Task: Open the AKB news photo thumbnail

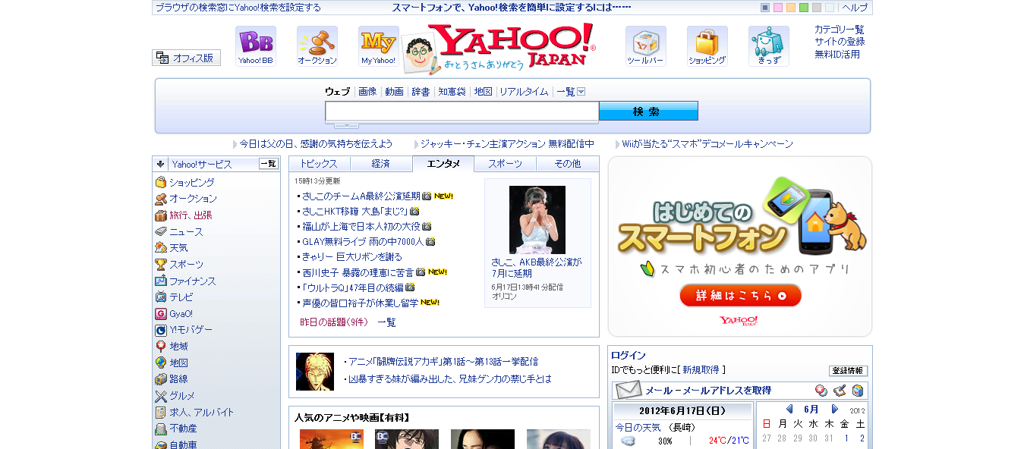Action: pos(537,220)
